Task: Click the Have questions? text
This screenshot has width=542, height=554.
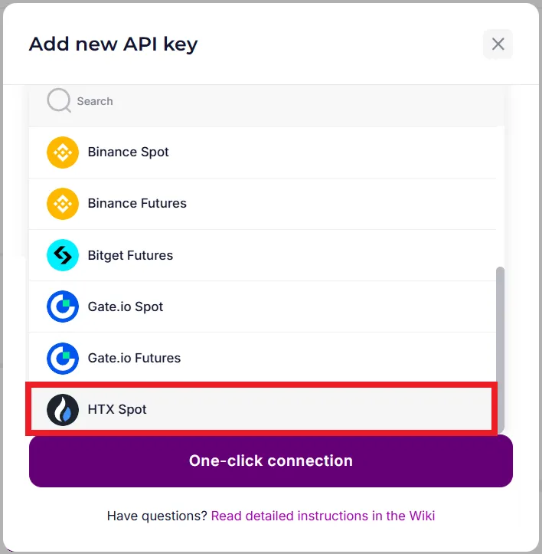Action: [157, 516]
